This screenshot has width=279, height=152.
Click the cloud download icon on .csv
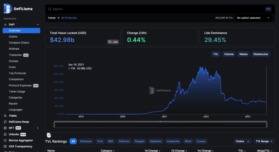pyautogui.click(x=110, y=42)
